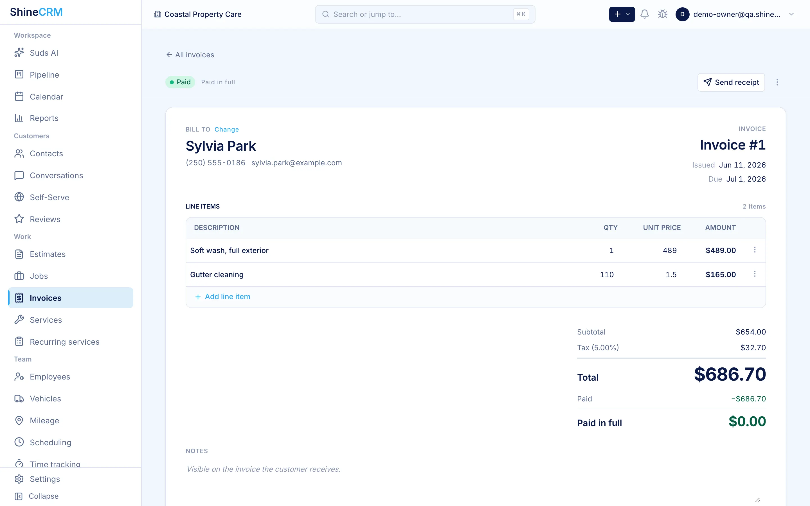Click the Contacts people icon
The image size is (810, 506).
(x=19, y=153)
